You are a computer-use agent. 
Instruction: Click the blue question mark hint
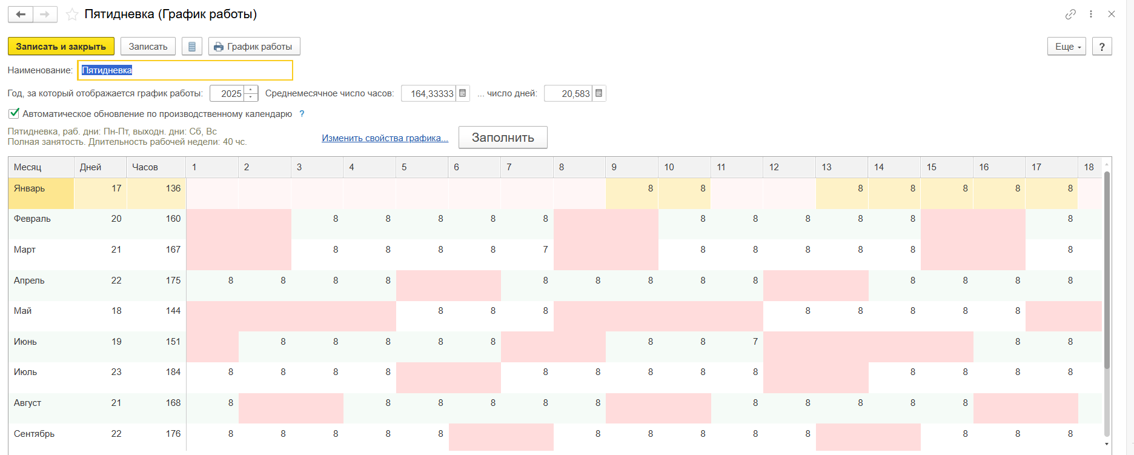(x=302, y=114)
